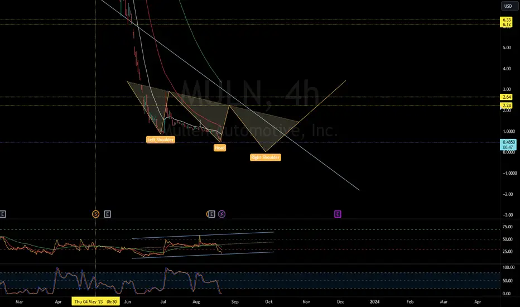
Task: Click the Aug label on time axis
Action: (x=196, y=301)
